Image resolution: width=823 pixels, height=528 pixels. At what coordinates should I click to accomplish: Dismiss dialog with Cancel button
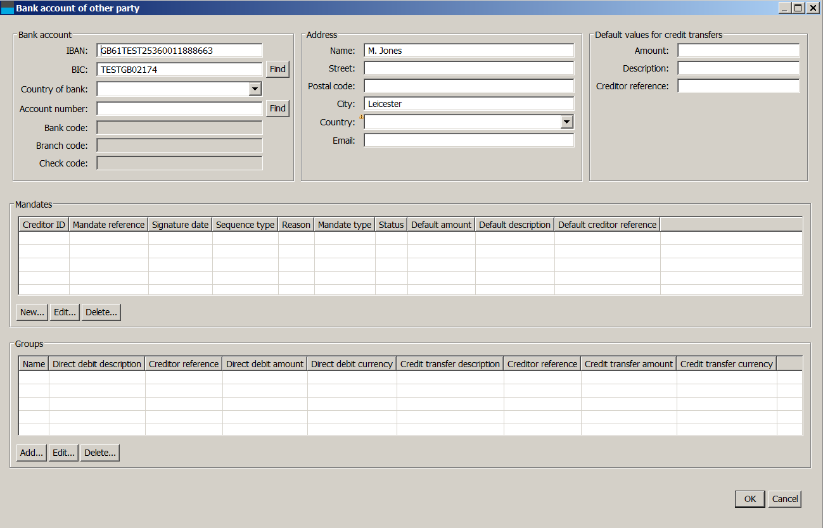pos(785,499)
